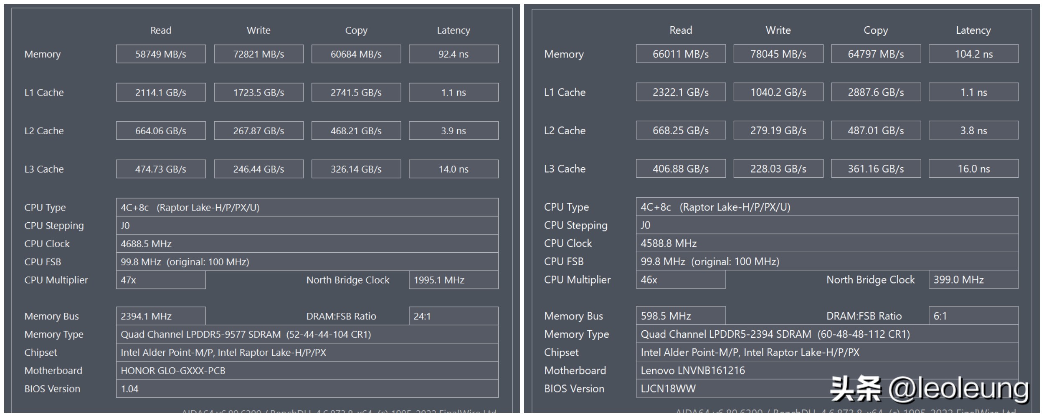Select the 361.16 GB/s L3 copy field
The height and width of the screenshot is (417, 1044).
coord(876,169)
